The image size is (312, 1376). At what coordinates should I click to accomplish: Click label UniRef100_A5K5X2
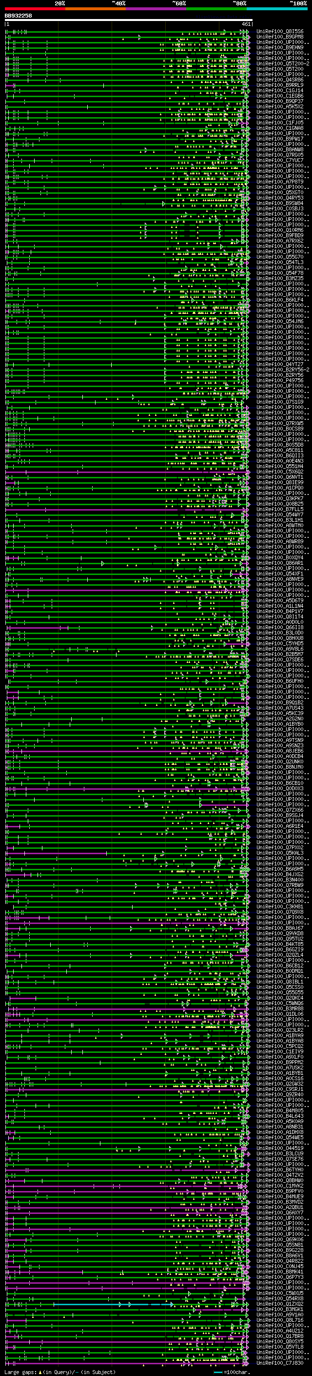280,106
